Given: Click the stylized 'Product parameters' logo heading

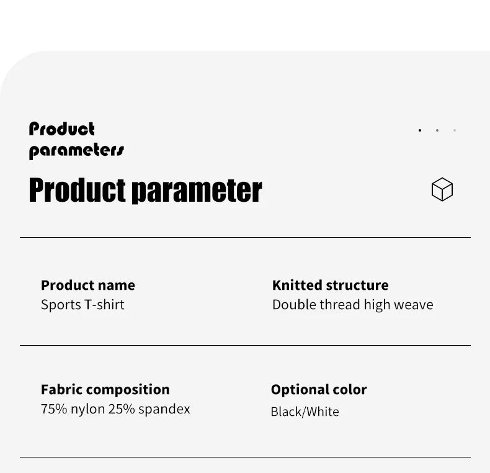Looking at the screenshot, I should 76,140.
